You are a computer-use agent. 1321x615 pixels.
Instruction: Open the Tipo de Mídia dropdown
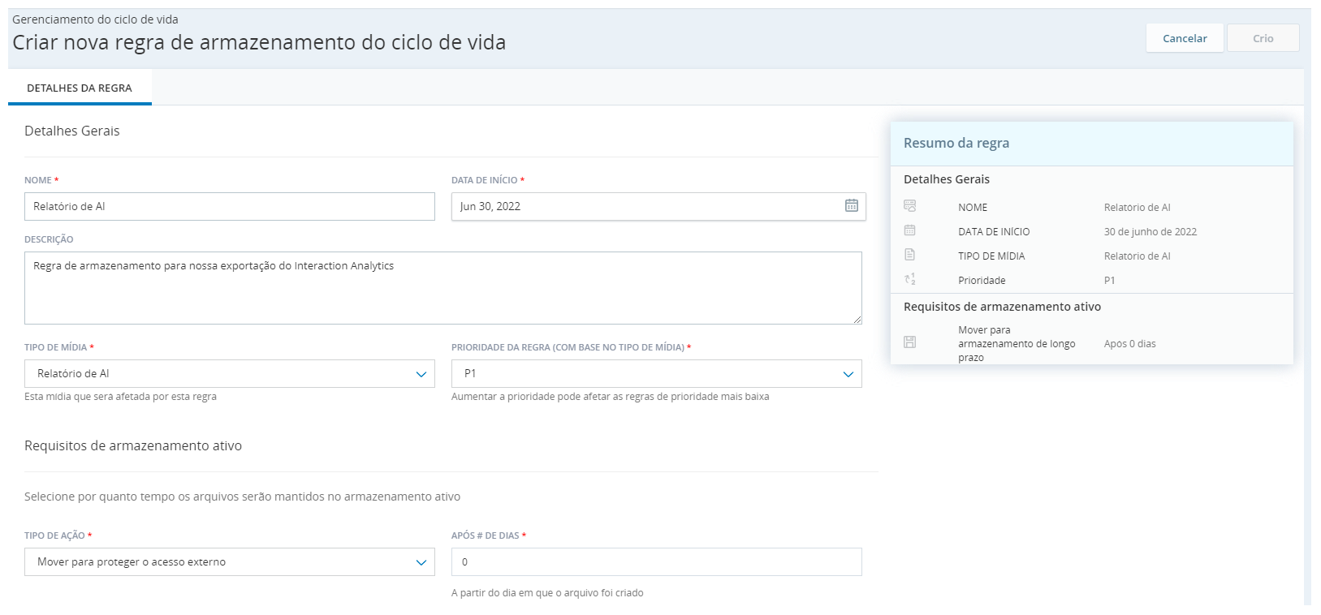[230, 373]
